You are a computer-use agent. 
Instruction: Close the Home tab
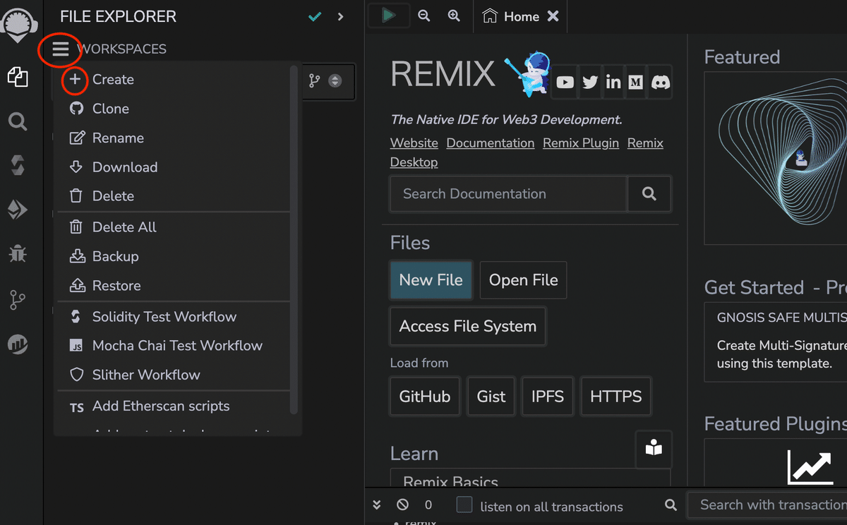point(553,16)
